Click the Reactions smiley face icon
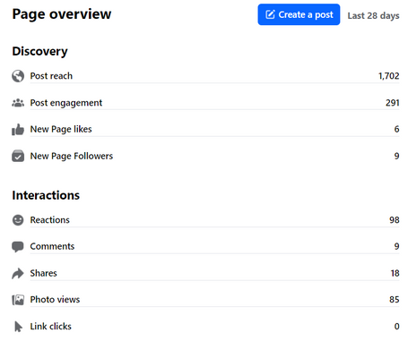408x358 pixels. coord(18,220)
